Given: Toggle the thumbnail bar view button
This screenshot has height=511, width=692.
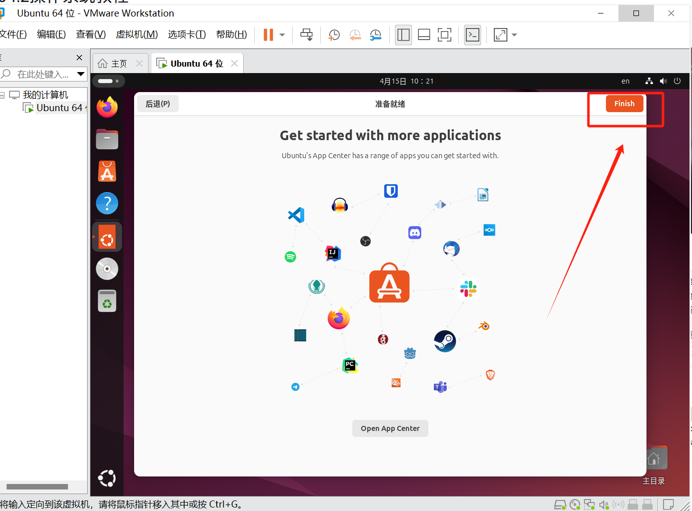Looking at the screenshot, I should pyautogui.click(x=424, y=35).
